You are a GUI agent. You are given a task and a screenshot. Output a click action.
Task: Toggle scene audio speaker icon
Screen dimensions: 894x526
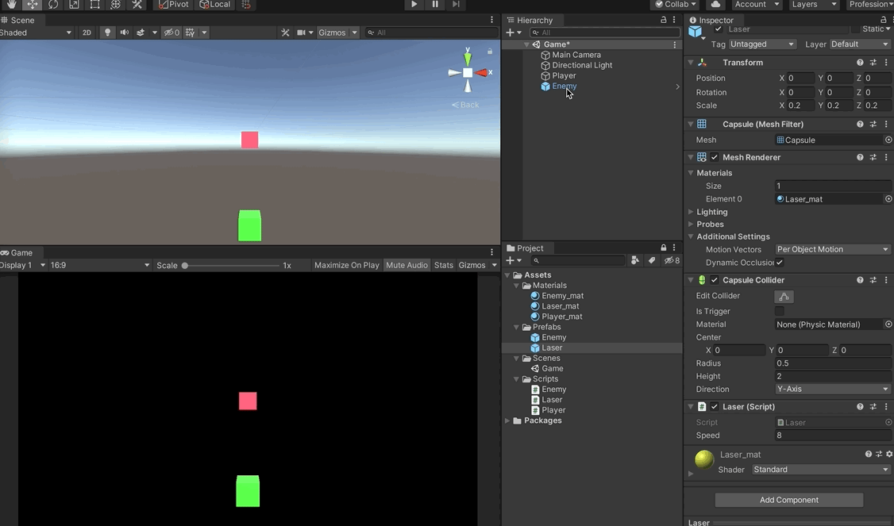click(x=124, y=33)
